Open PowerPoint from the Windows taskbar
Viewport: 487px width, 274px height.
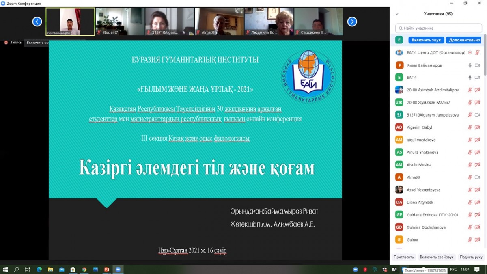[107, 269]
